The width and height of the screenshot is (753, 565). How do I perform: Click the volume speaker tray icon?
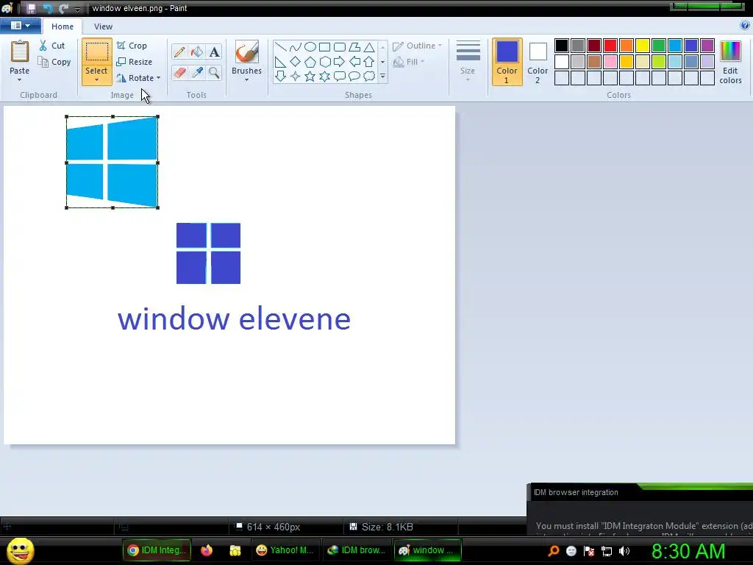(624, 551)
